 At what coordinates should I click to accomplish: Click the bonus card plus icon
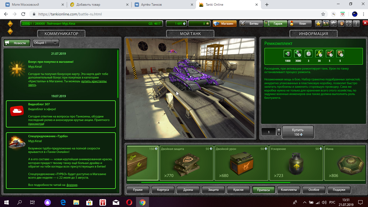(x=16, y=69)
